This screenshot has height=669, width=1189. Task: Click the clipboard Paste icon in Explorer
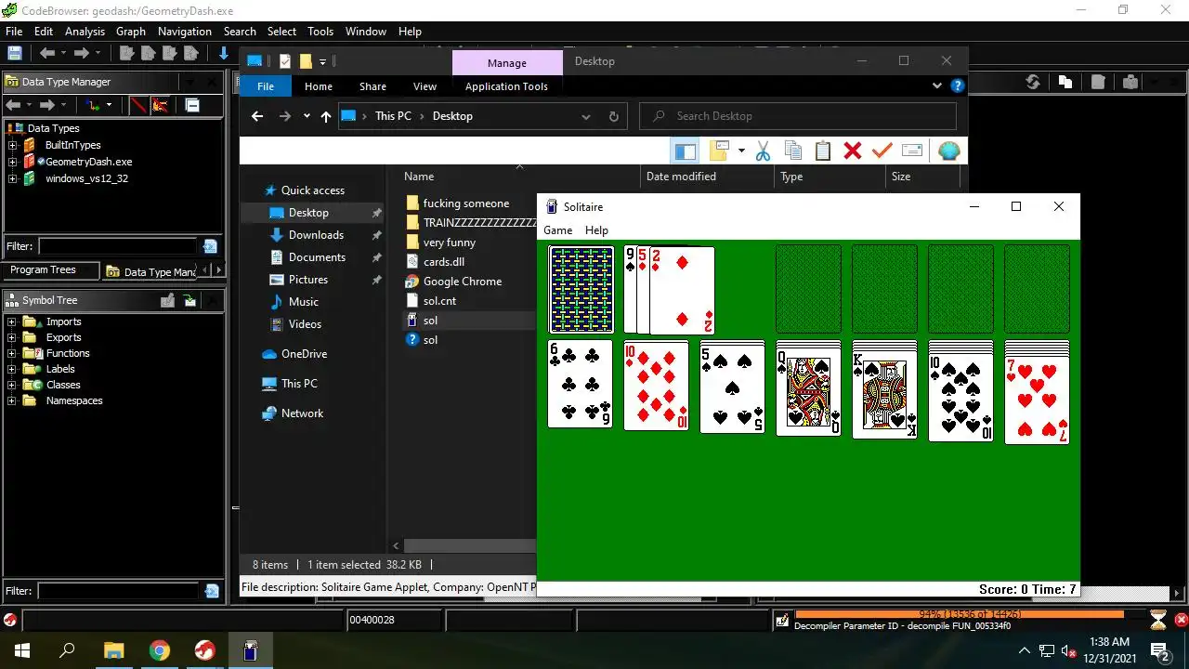point(823,151)
